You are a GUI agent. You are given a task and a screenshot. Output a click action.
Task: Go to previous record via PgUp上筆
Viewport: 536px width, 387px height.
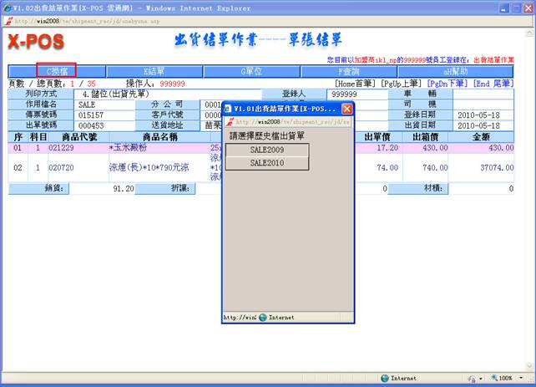click(x=401, y=84)
